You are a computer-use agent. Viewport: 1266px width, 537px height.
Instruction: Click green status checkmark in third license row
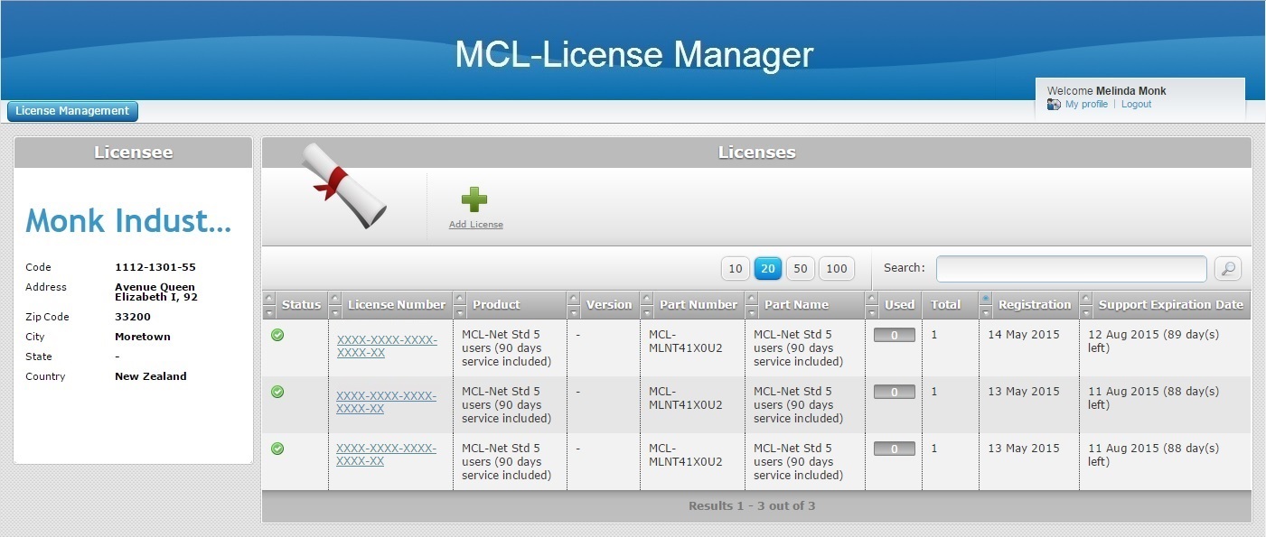[x=277, y=449]
